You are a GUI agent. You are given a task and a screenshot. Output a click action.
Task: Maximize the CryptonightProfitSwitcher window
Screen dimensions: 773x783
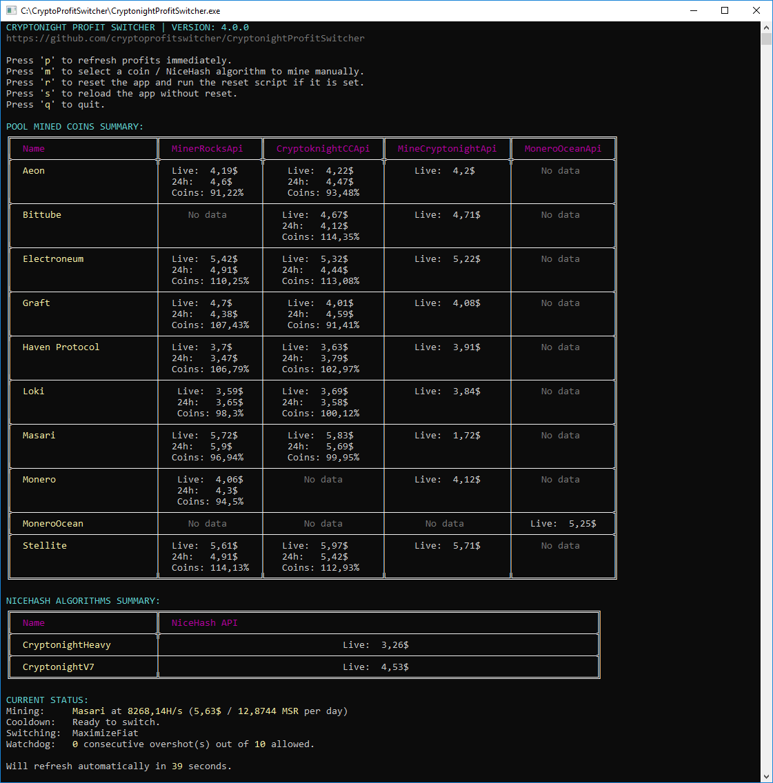click(725, 10)
